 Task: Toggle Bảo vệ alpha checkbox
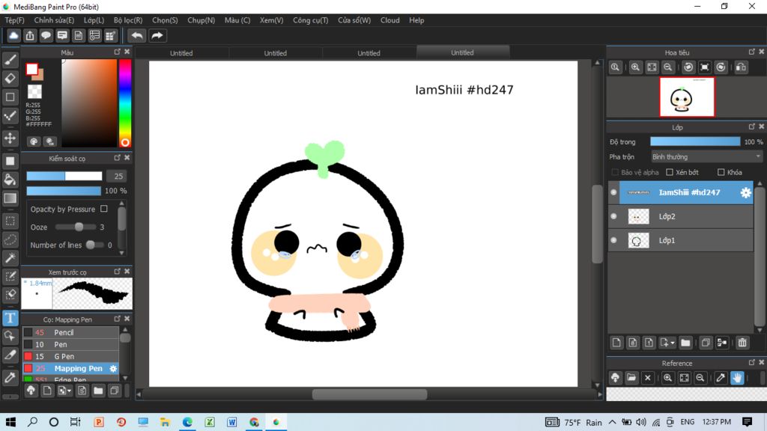click(615, 173)
